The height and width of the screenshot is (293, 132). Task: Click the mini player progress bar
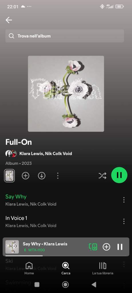[x=66, y=256]
